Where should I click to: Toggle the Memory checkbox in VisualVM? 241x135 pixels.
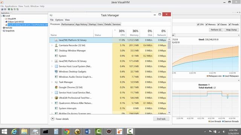point(207,24)
